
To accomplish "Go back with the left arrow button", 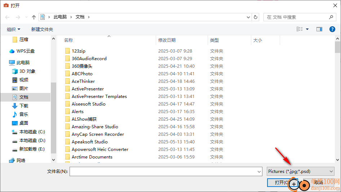I will (7, 17).
